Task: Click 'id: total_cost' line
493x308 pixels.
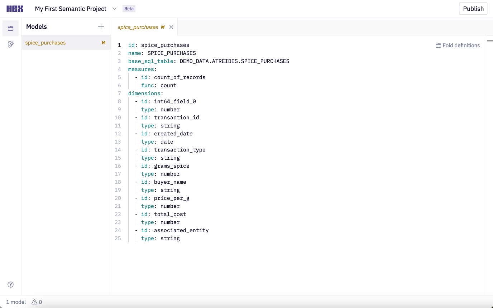Action: 161,214
